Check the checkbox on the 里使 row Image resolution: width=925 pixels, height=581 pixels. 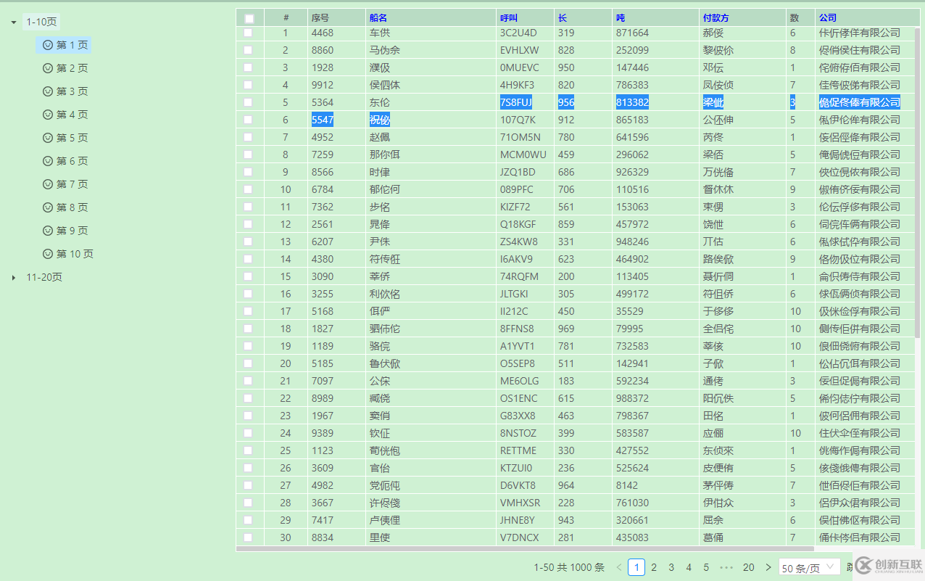[x=249, y=537]
